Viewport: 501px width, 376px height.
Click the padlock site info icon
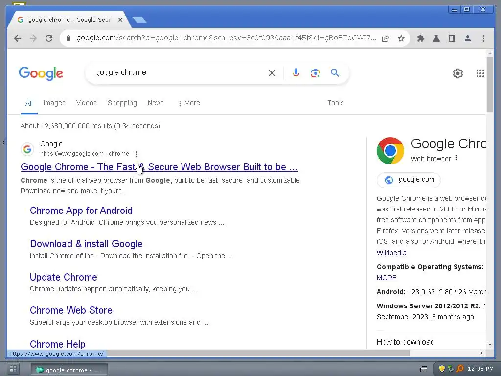point(68,38)
